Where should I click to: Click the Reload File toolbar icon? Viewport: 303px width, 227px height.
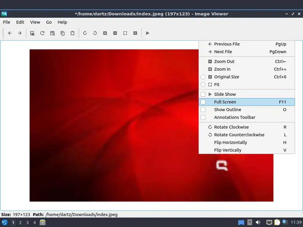coord(42,33)
